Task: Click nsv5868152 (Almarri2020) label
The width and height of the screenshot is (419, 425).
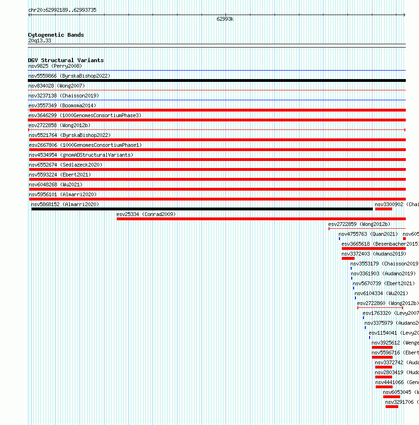Action: [x=65, y=204]
